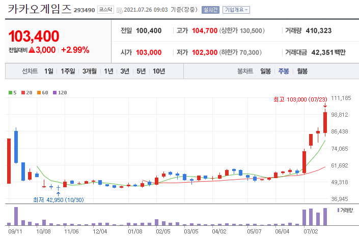Open the 기업개요 dropdown
Image resolution: width=359 pixels, height=239 pixels.
236,10
